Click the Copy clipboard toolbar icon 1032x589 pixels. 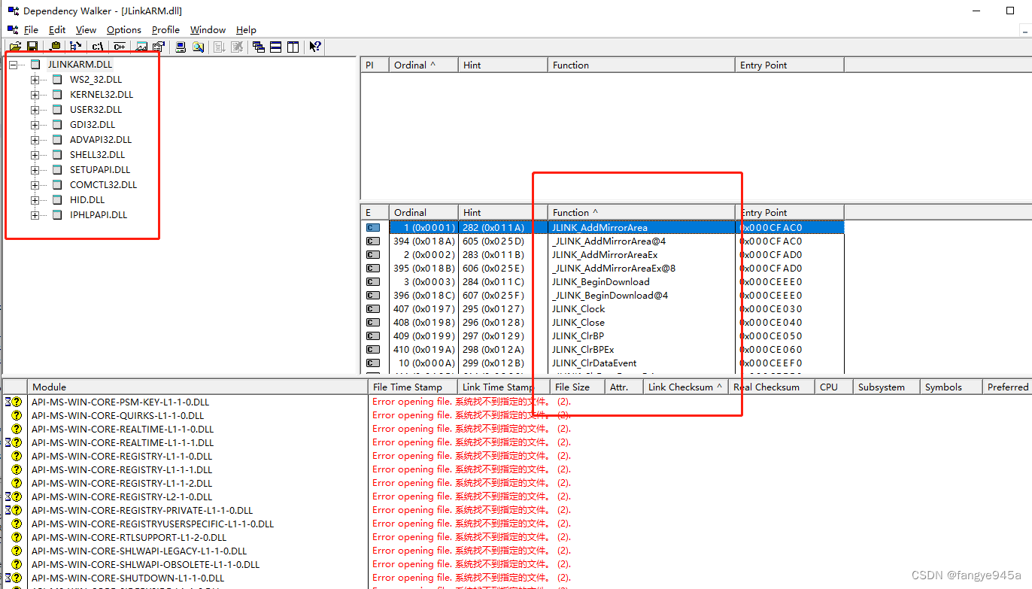[x=55, y=47]
